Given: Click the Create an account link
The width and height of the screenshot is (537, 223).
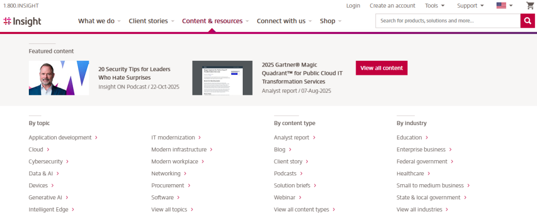Looking at the screenshot, I should tap(392, 6).
